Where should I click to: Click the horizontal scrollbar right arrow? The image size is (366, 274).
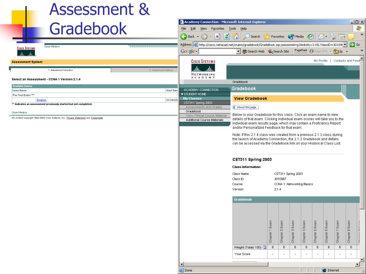[x=357, y=264]
